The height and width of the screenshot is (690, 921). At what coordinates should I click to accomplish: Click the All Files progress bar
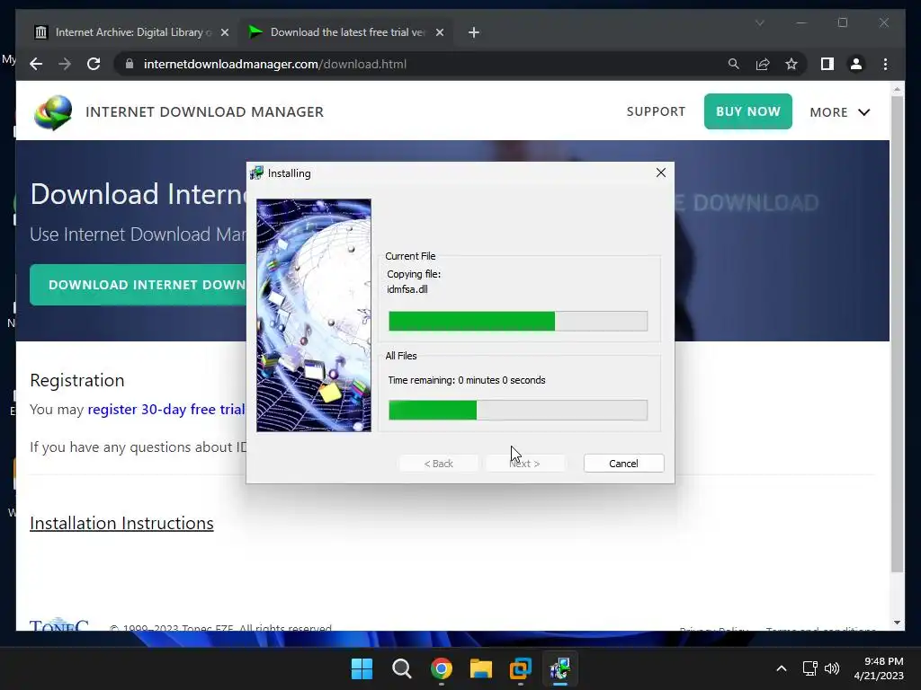[518, 410]
